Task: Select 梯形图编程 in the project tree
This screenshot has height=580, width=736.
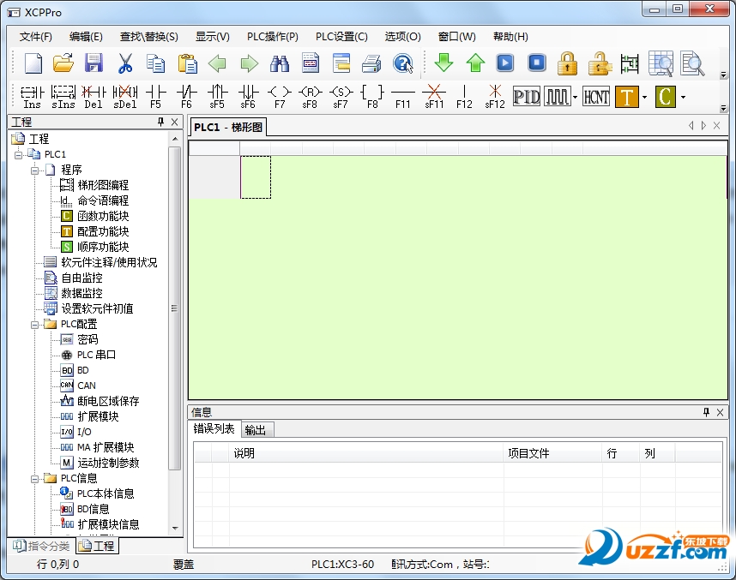Action: coord(103,185)
